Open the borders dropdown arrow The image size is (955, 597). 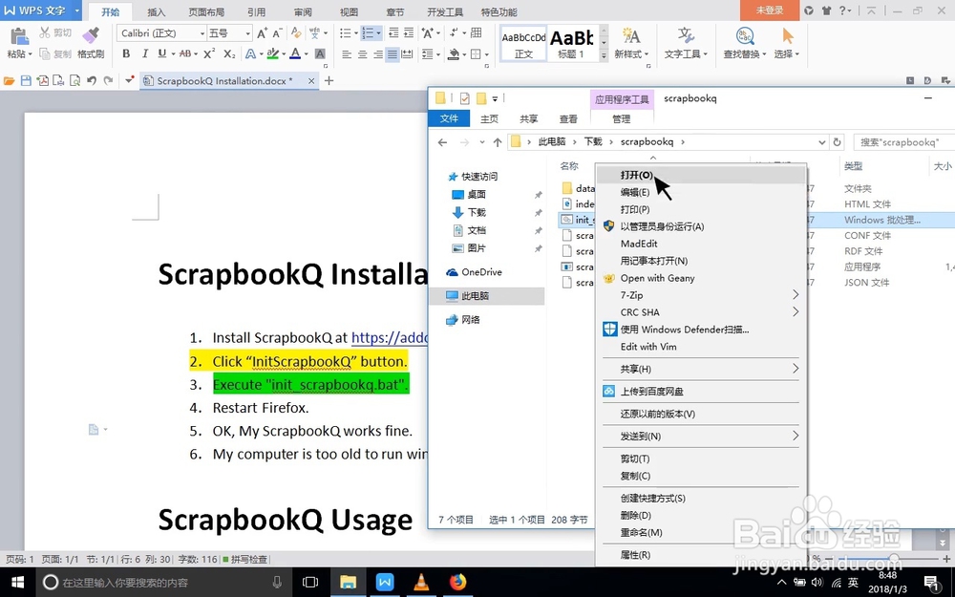[487, 54]
